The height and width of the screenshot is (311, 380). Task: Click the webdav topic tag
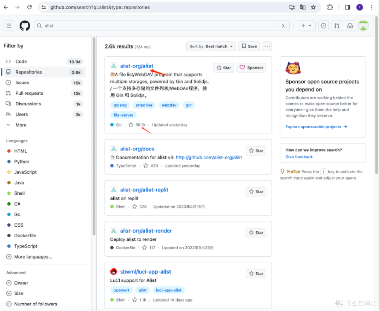(x=169, y=105)
